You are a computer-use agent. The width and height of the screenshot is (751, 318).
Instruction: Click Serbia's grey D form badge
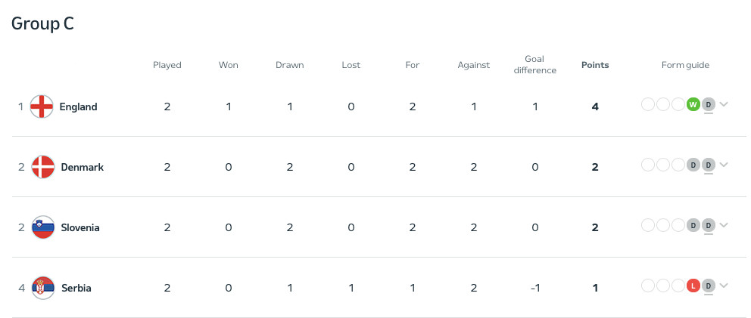coord(709,286)
